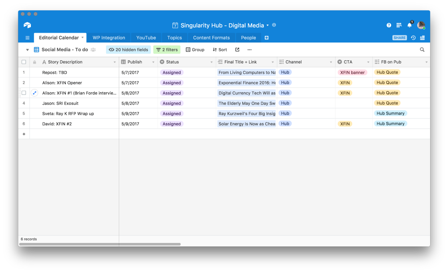Click the search magnifier icon
This screenshot has width=448, height=272.
pyautogui.click(x=422, y=50)
